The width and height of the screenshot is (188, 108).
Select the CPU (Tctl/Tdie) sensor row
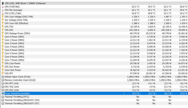click(95, 7)
